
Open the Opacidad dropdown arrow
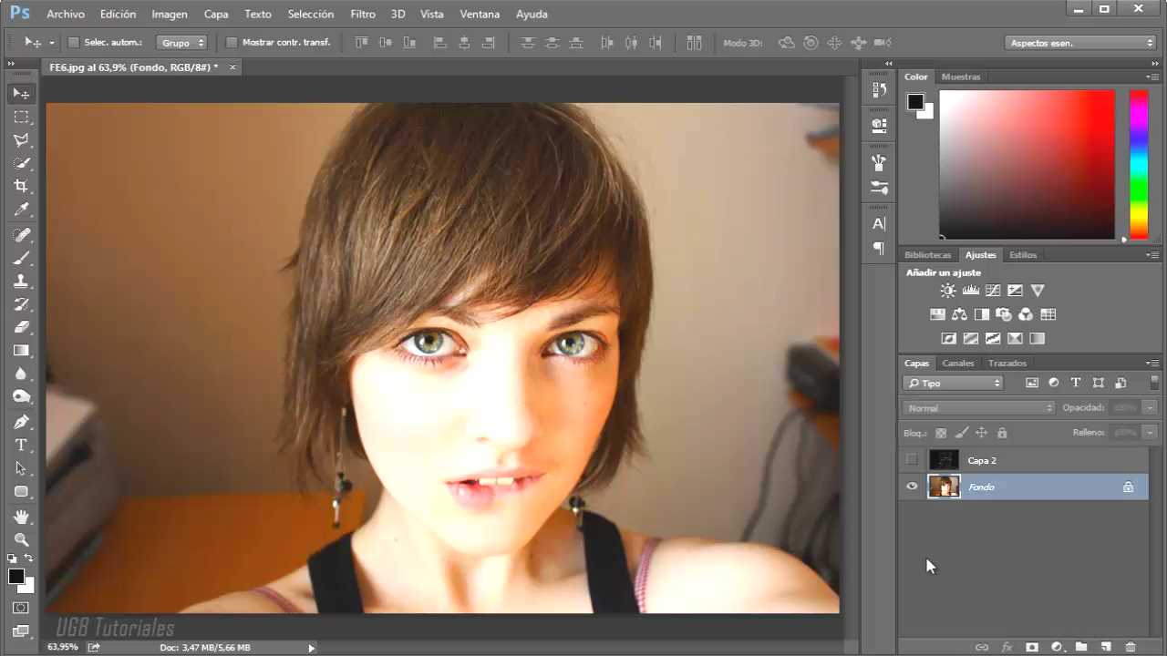pyautogui.click(x=1150, y=408)
